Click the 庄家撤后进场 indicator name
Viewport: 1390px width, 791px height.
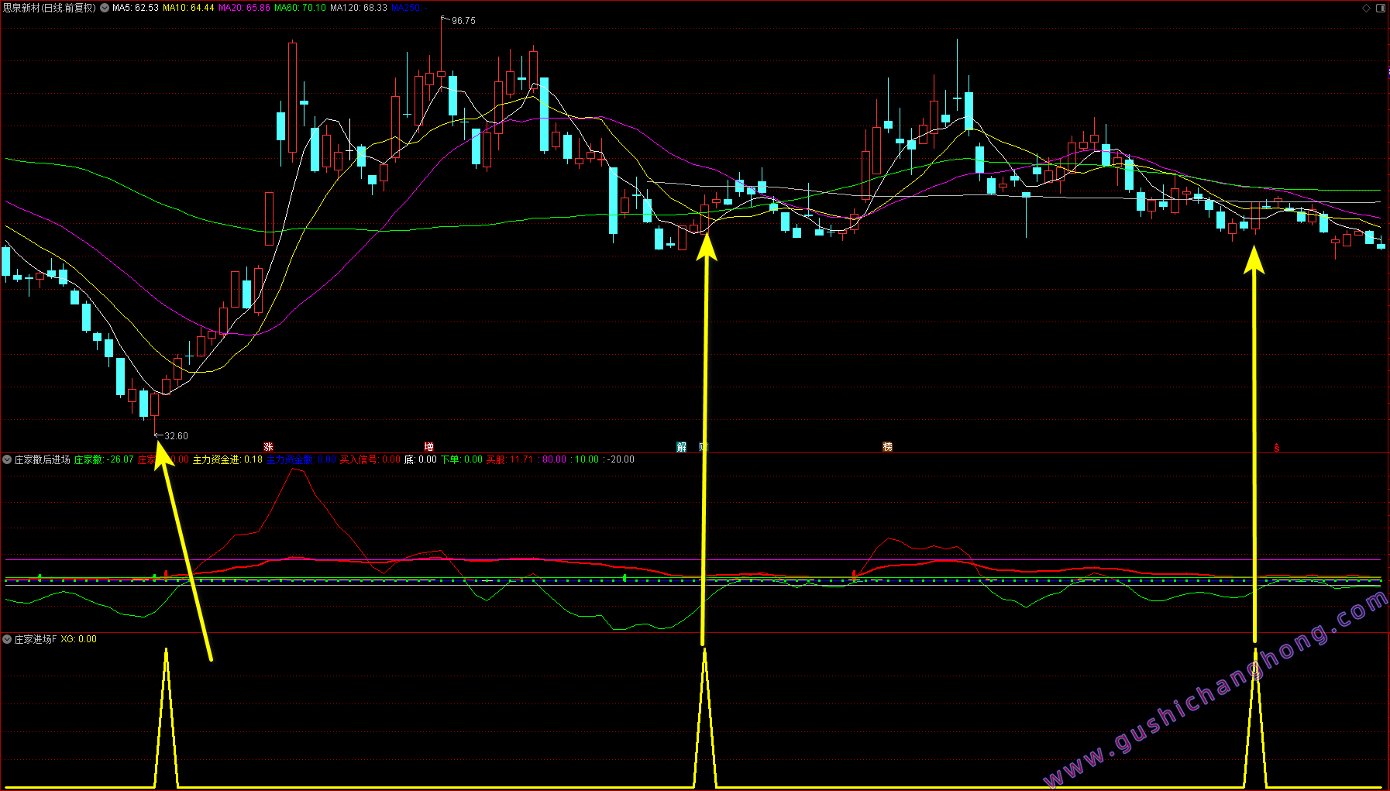point(43,459)
